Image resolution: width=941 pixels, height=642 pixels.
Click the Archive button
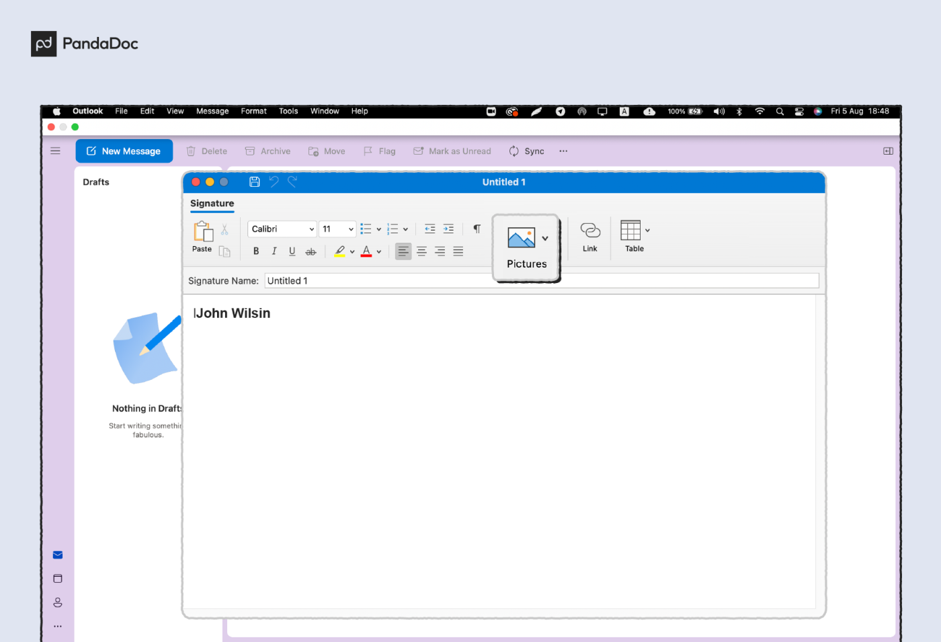tap(268, 151)
